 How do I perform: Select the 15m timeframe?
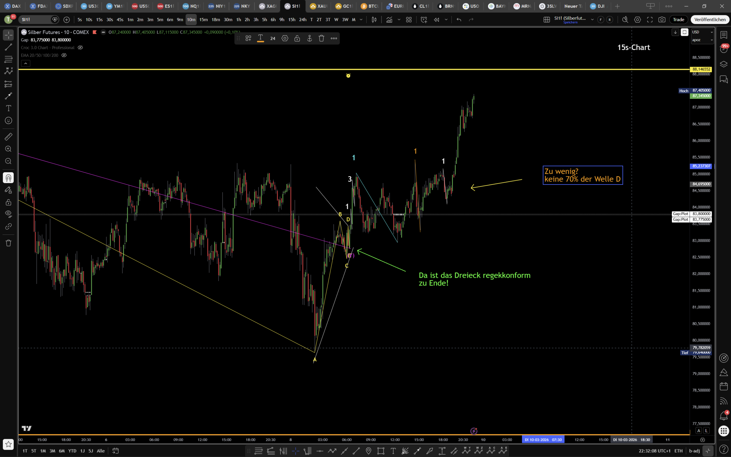point(204,20)
